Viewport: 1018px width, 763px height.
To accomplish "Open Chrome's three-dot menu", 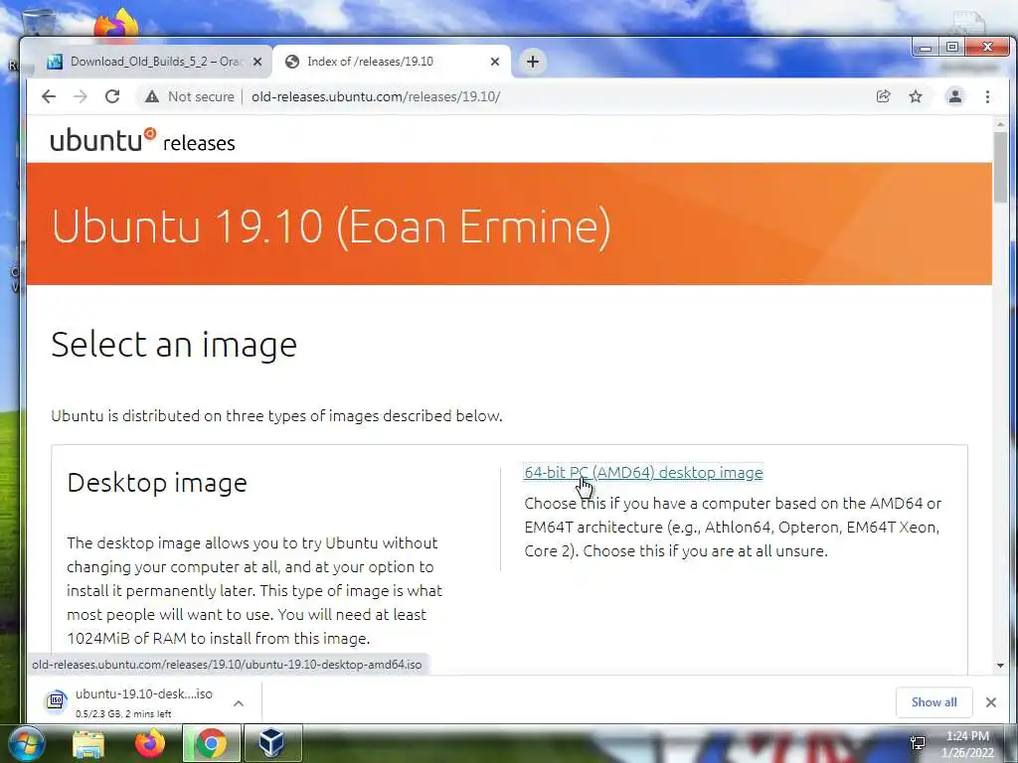I will pyautogui.click(x=987, y=96).
